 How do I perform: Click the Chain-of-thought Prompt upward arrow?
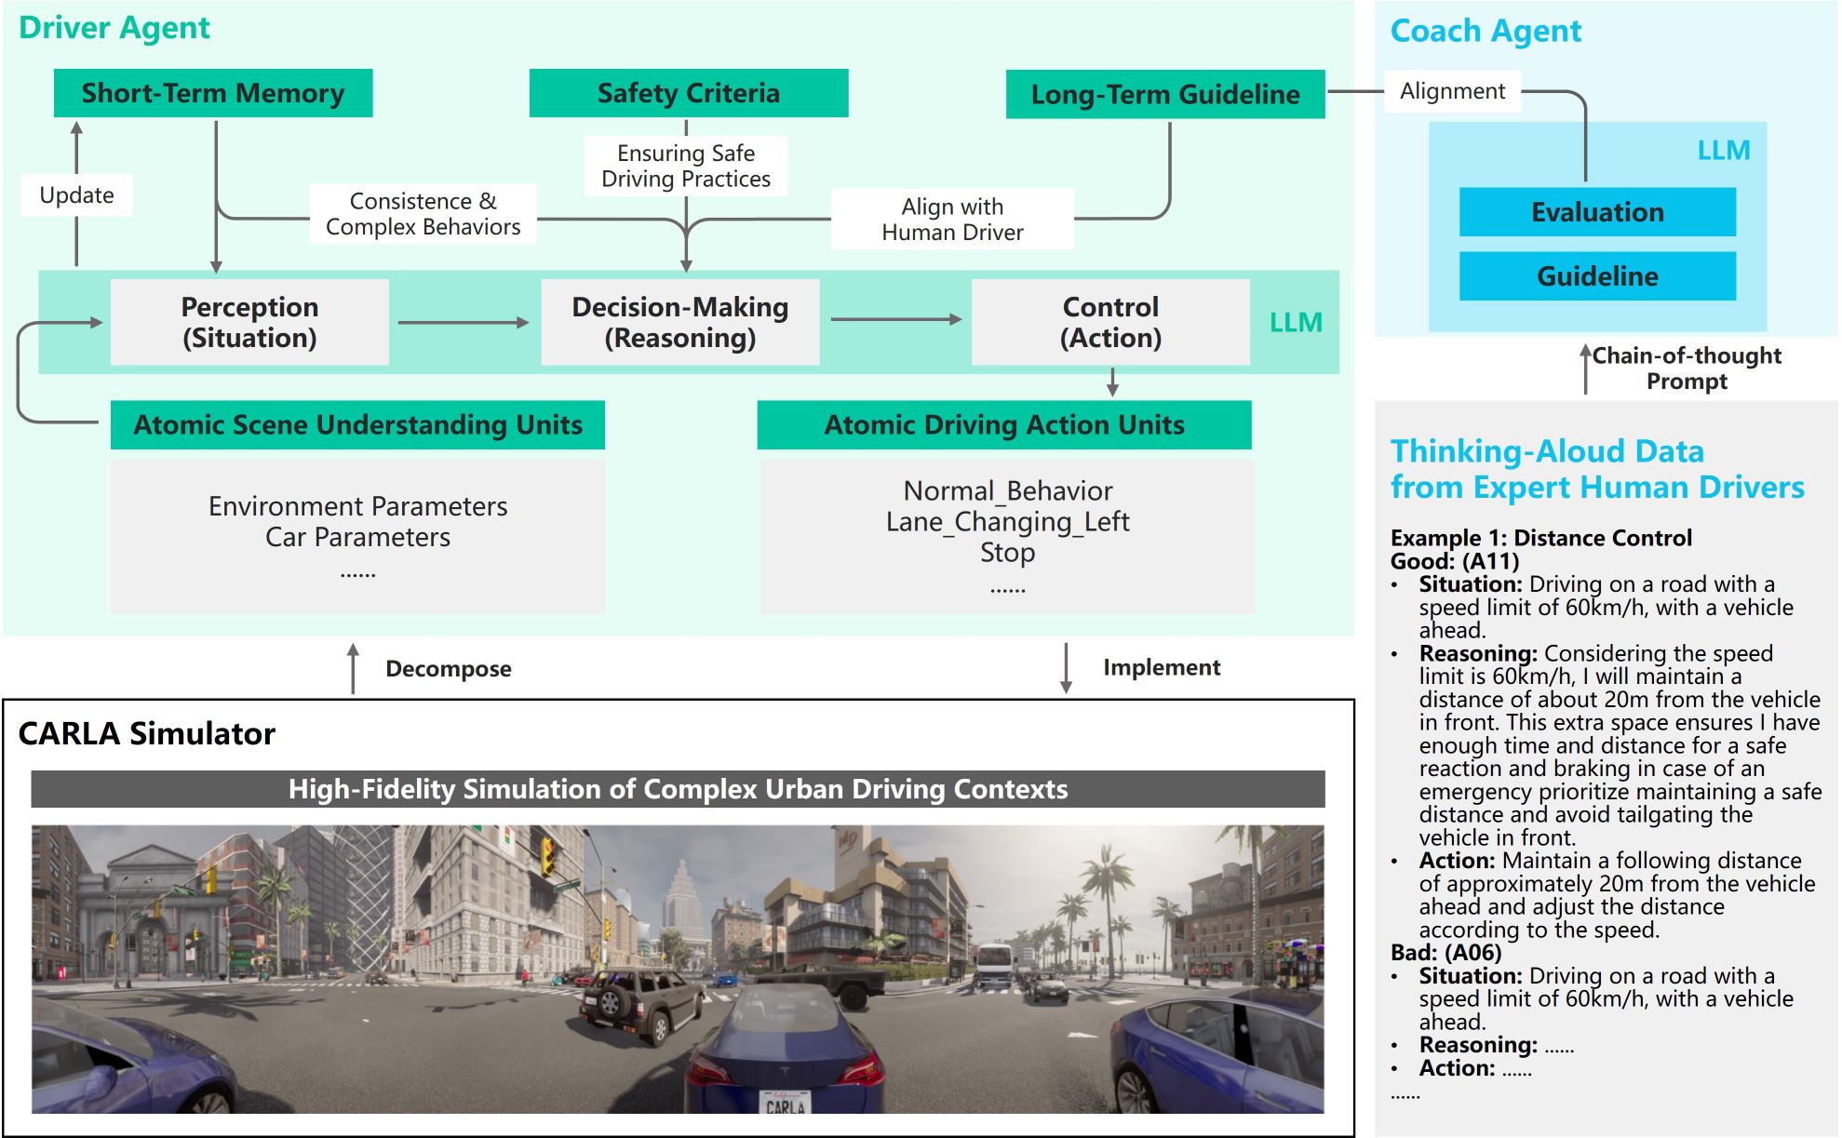[x=1586, y=368]
